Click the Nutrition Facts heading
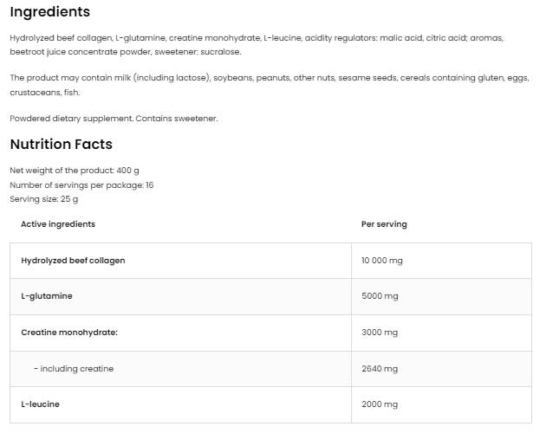Viewport: 546px width, 433px height. pyautogui.click(x=61, y=145)
